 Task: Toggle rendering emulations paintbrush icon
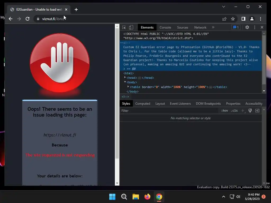(250, 111)
